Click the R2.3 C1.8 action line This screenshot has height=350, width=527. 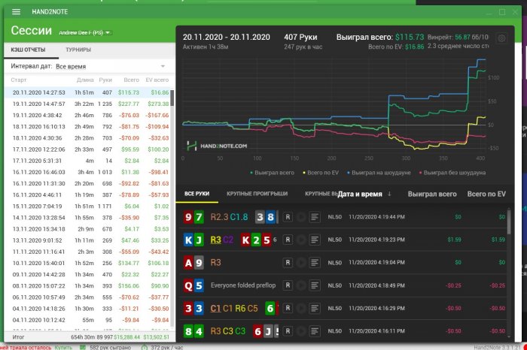pos(229,217)
